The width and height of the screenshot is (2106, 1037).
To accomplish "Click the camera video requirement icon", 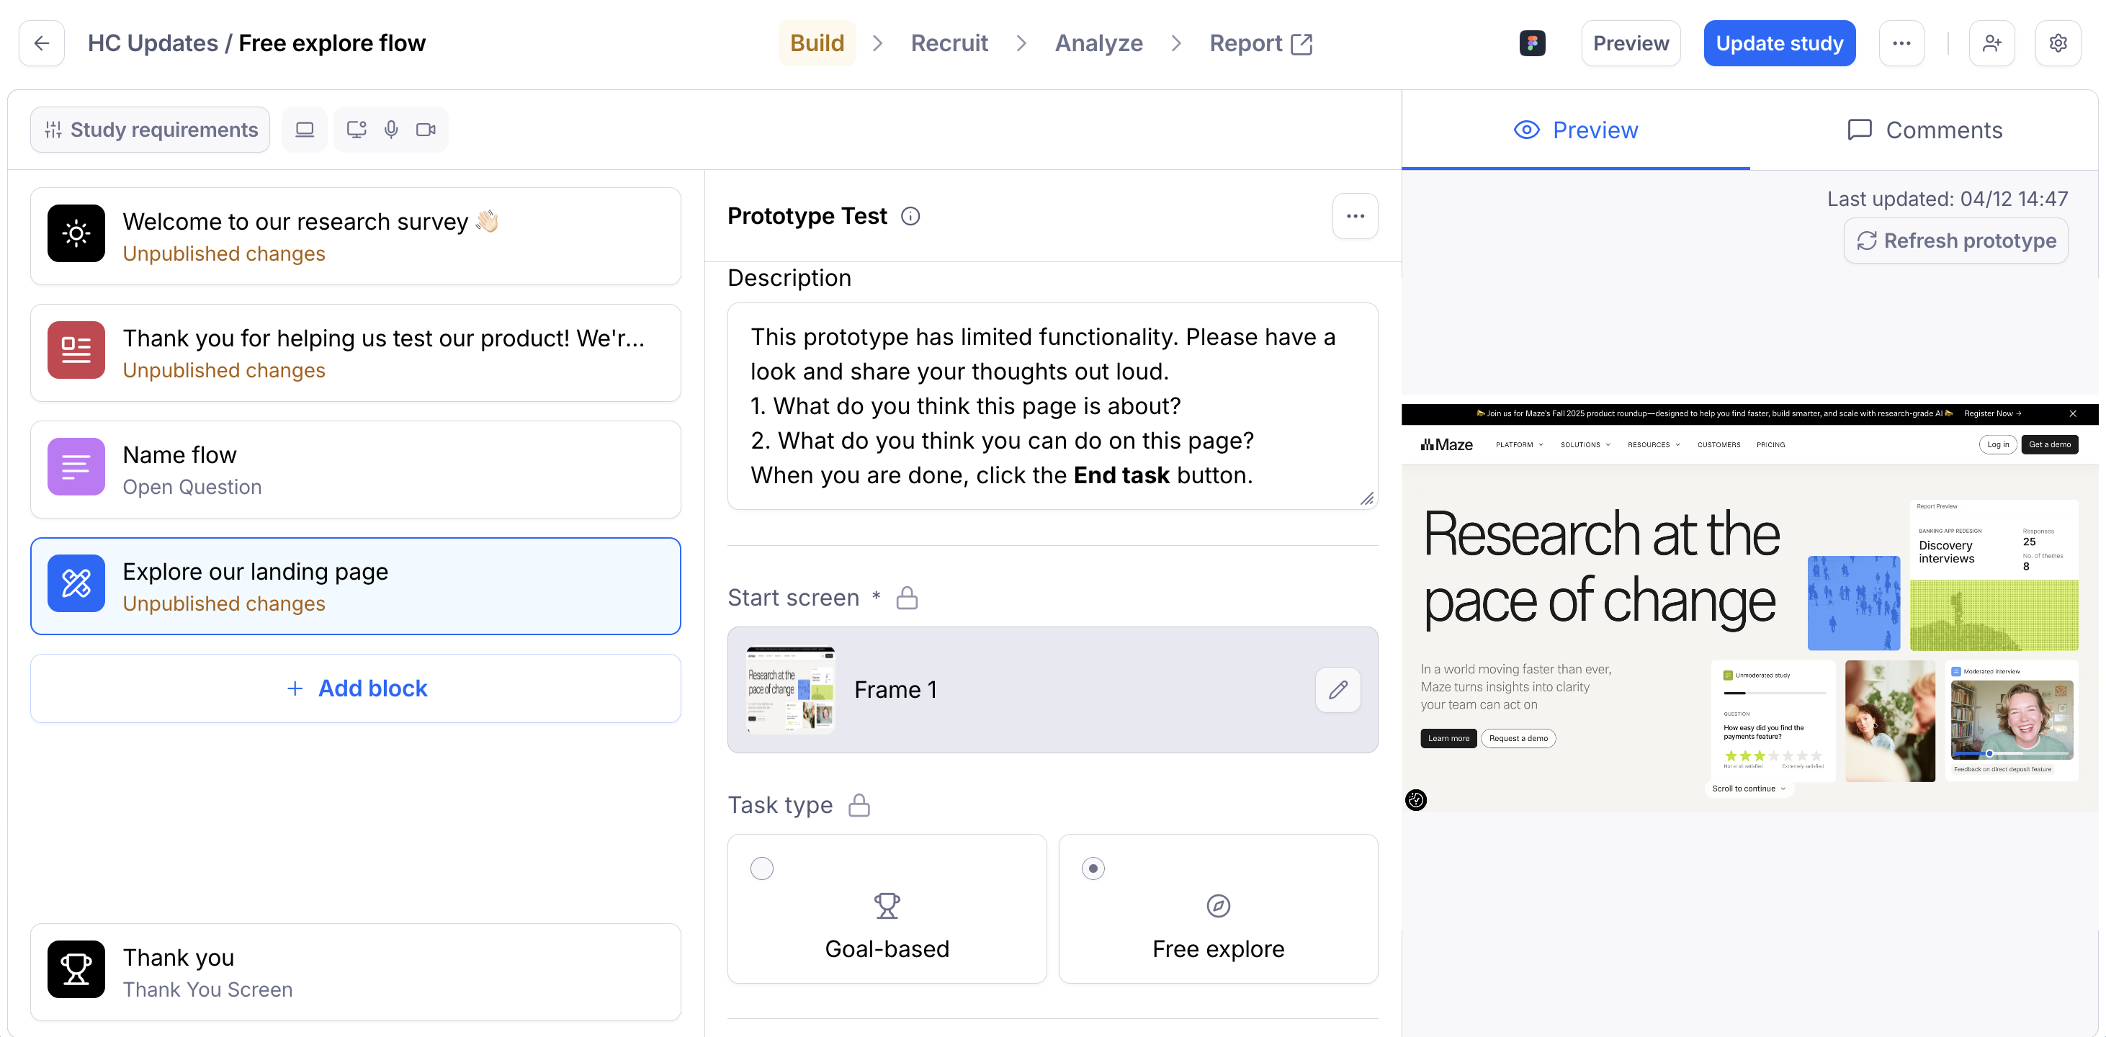I will [426, 129].
